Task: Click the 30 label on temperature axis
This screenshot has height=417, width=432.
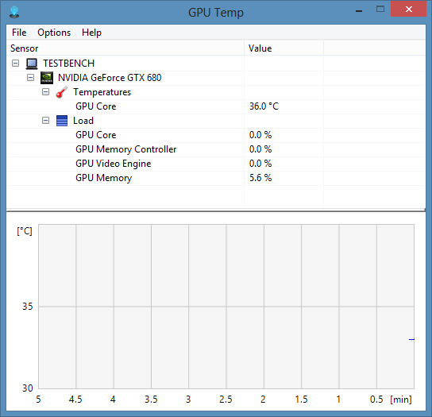Action: click(27, 388)
